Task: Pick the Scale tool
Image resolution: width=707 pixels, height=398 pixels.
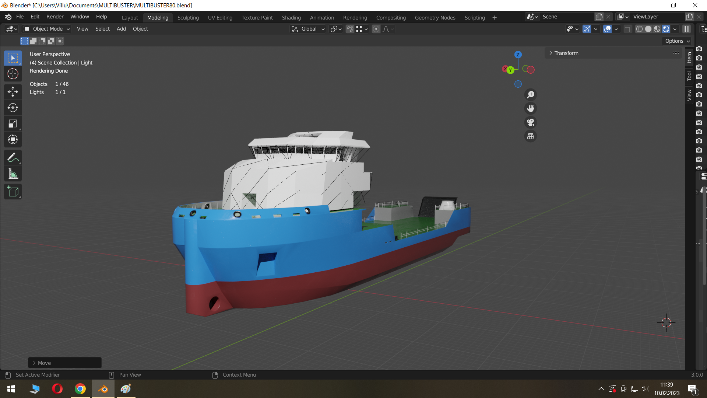Action: coord(13,123)
